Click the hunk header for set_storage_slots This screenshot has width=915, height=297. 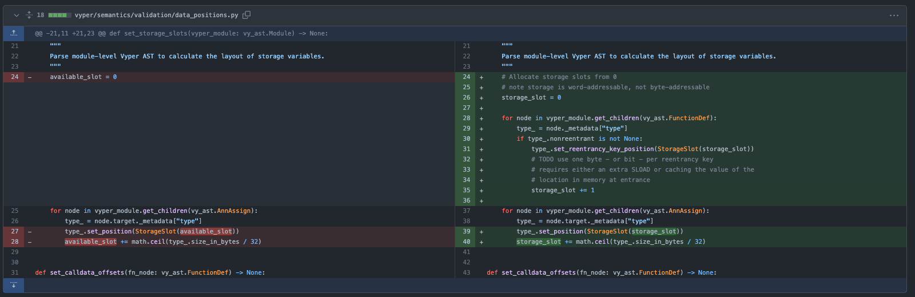[181, 33]
